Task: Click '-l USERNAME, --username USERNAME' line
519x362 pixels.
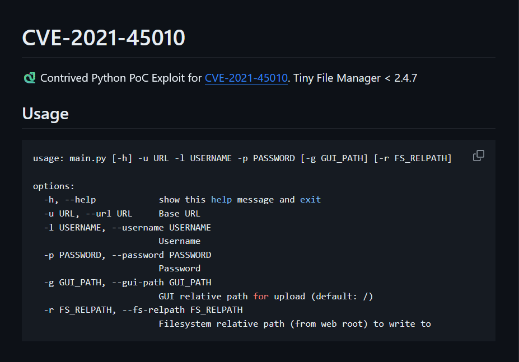Action: (x=128, y=228)
